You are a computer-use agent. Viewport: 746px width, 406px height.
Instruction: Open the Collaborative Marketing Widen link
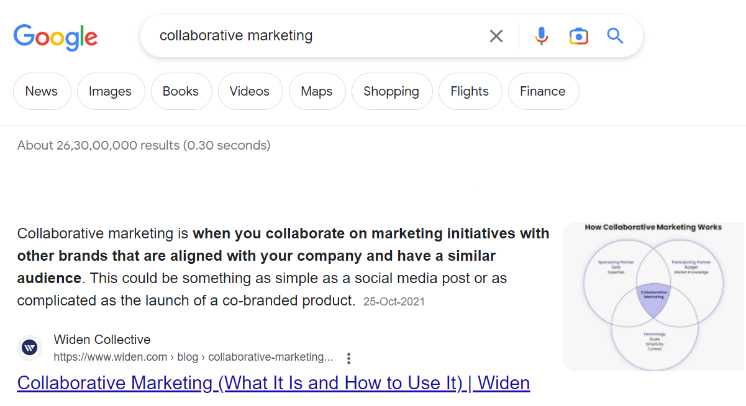point(273,383)
